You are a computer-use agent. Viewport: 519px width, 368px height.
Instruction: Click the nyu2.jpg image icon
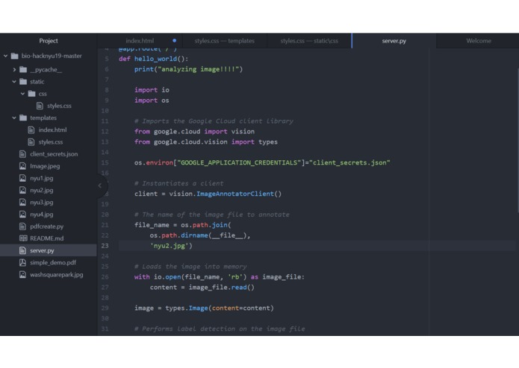[22, 190]
